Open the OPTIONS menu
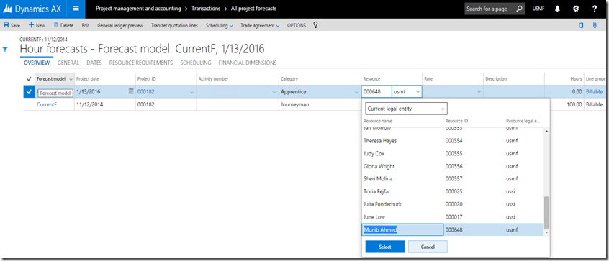Screen dimensions: 609x261 click(297, 26)
